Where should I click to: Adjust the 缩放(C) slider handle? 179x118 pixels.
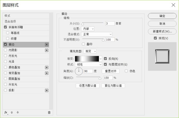(x=100, y=78)
